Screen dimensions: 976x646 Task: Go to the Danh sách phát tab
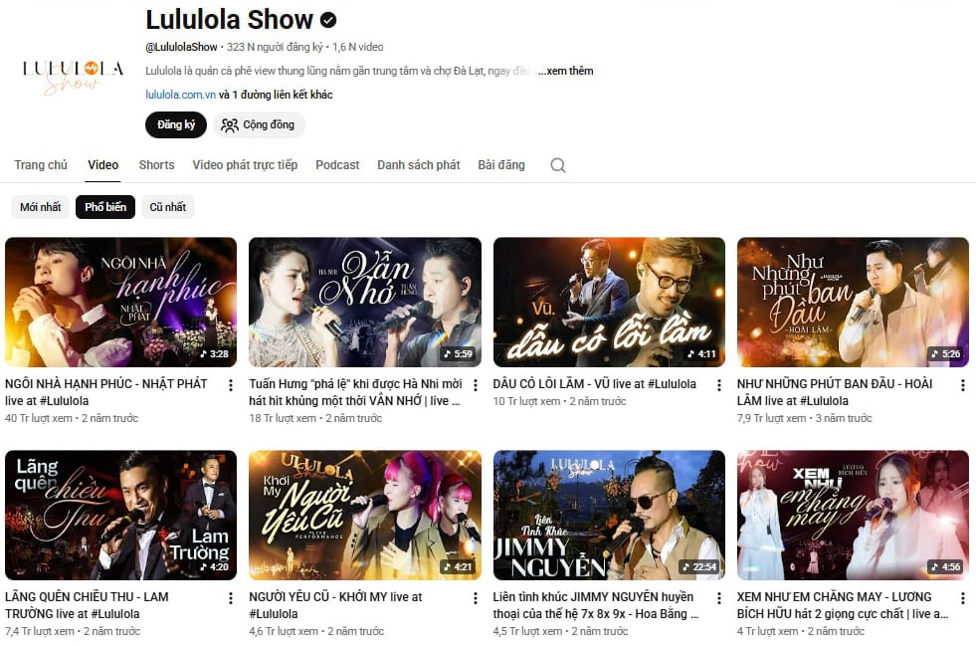tap(418, 165)
